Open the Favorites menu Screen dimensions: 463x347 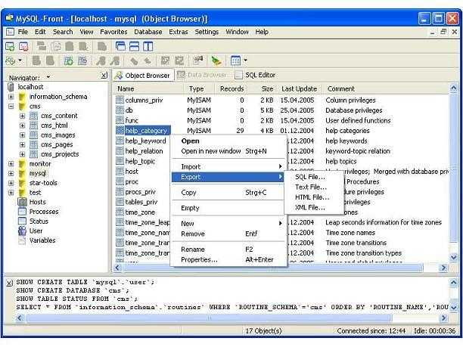113,32
